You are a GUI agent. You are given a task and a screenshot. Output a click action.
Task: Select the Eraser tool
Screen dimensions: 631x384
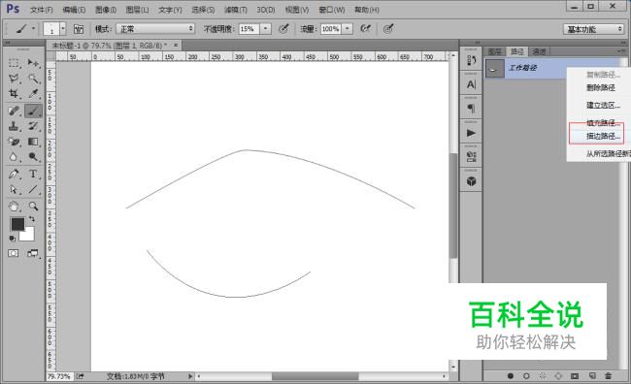coord(15,142)
